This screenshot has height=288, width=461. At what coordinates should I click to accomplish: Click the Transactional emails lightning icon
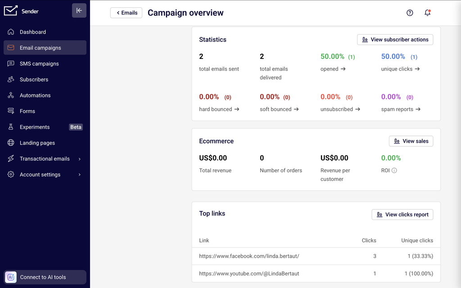(x=11, y=159)
